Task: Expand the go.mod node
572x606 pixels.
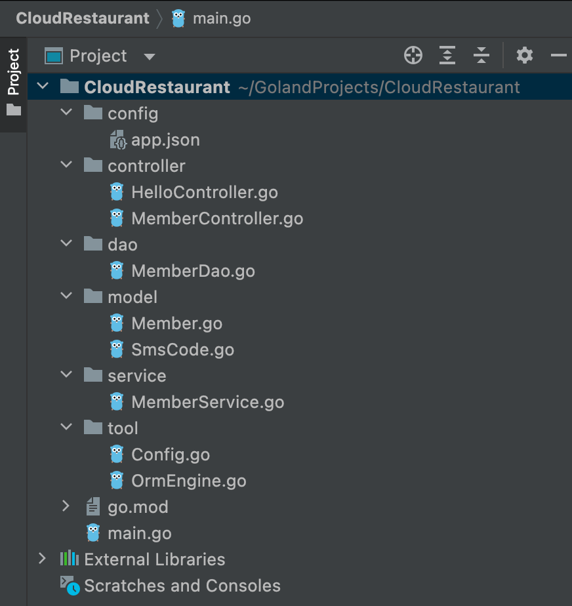Action: (66, 507)
